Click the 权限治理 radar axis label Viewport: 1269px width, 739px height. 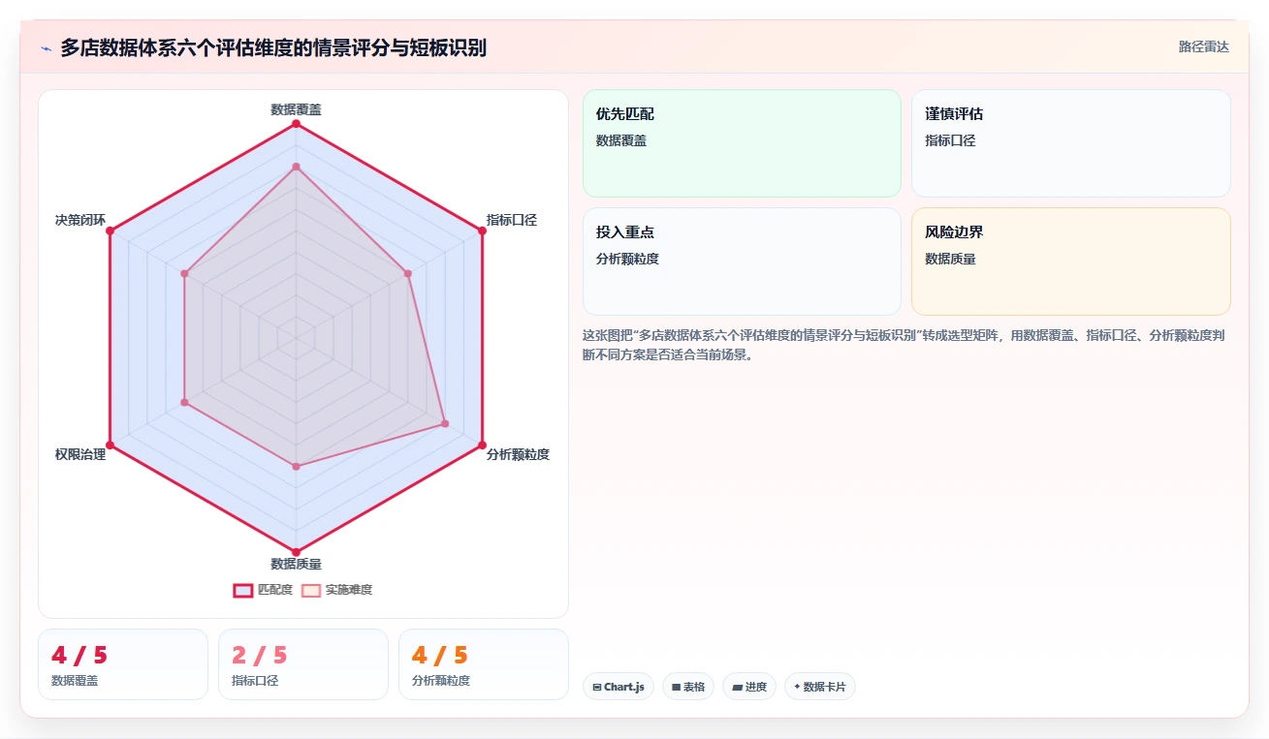80,454
